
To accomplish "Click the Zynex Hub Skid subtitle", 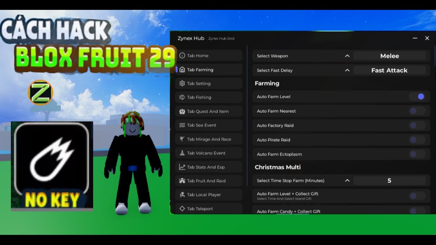I will [x=221, y=38].
